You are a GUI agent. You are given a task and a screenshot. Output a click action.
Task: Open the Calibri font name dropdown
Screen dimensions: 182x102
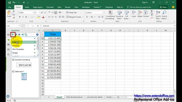[33, 12]
